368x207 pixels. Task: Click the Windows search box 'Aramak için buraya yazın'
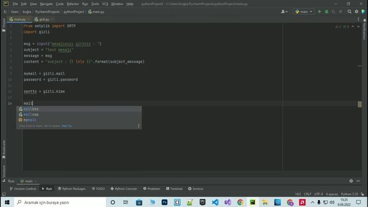[x=60, y=202]
